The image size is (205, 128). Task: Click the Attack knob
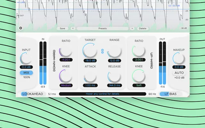pos(90,77)
